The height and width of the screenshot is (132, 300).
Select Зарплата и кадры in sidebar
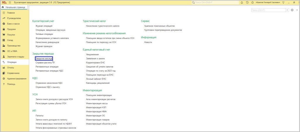click(x=15, y=57)
